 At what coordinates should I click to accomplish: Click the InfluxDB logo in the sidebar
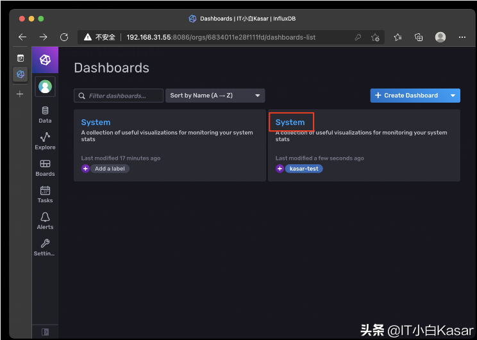[x=45, y=60]
